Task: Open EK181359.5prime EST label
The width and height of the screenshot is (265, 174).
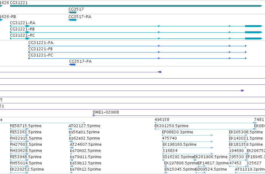Action: pos(246,145)
